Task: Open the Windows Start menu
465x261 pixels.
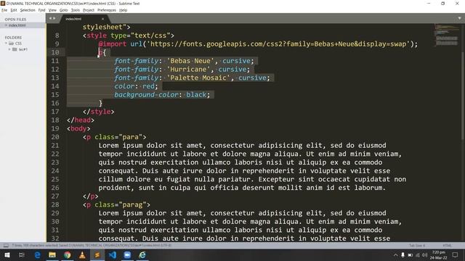Action: [7, 254]
